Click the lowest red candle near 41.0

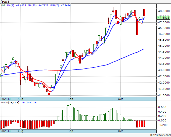click(49, 94)
